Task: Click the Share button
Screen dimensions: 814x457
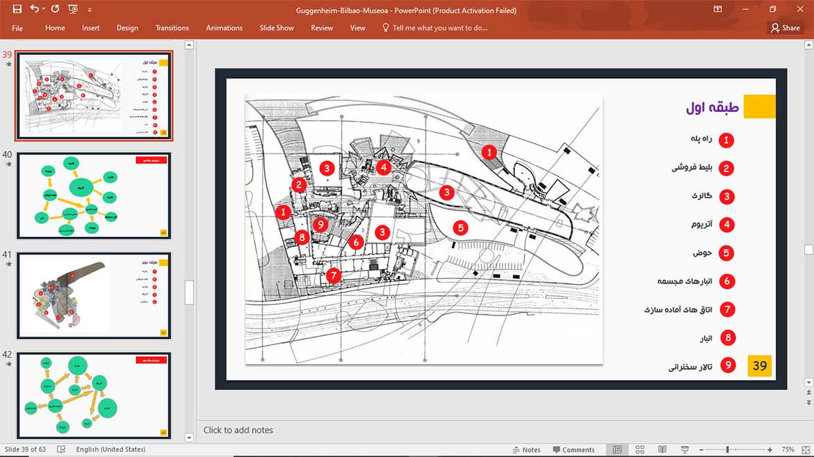Action: pyautogui.click(x=785, y=28)
